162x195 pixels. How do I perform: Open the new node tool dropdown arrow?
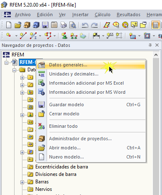tap(16, 36)
